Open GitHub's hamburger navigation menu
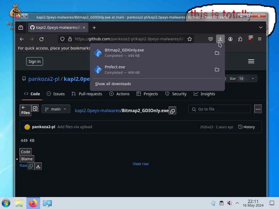The width and height of the screenshot is (279, 209). tap(251, 61)
